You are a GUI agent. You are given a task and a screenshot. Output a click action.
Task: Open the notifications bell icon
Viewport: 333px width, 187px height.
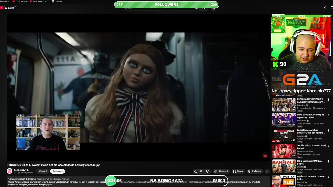[332, 8]
